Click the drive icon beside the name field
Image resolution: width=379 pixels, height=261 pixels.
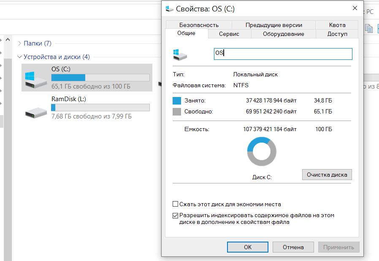click(180, 54)
